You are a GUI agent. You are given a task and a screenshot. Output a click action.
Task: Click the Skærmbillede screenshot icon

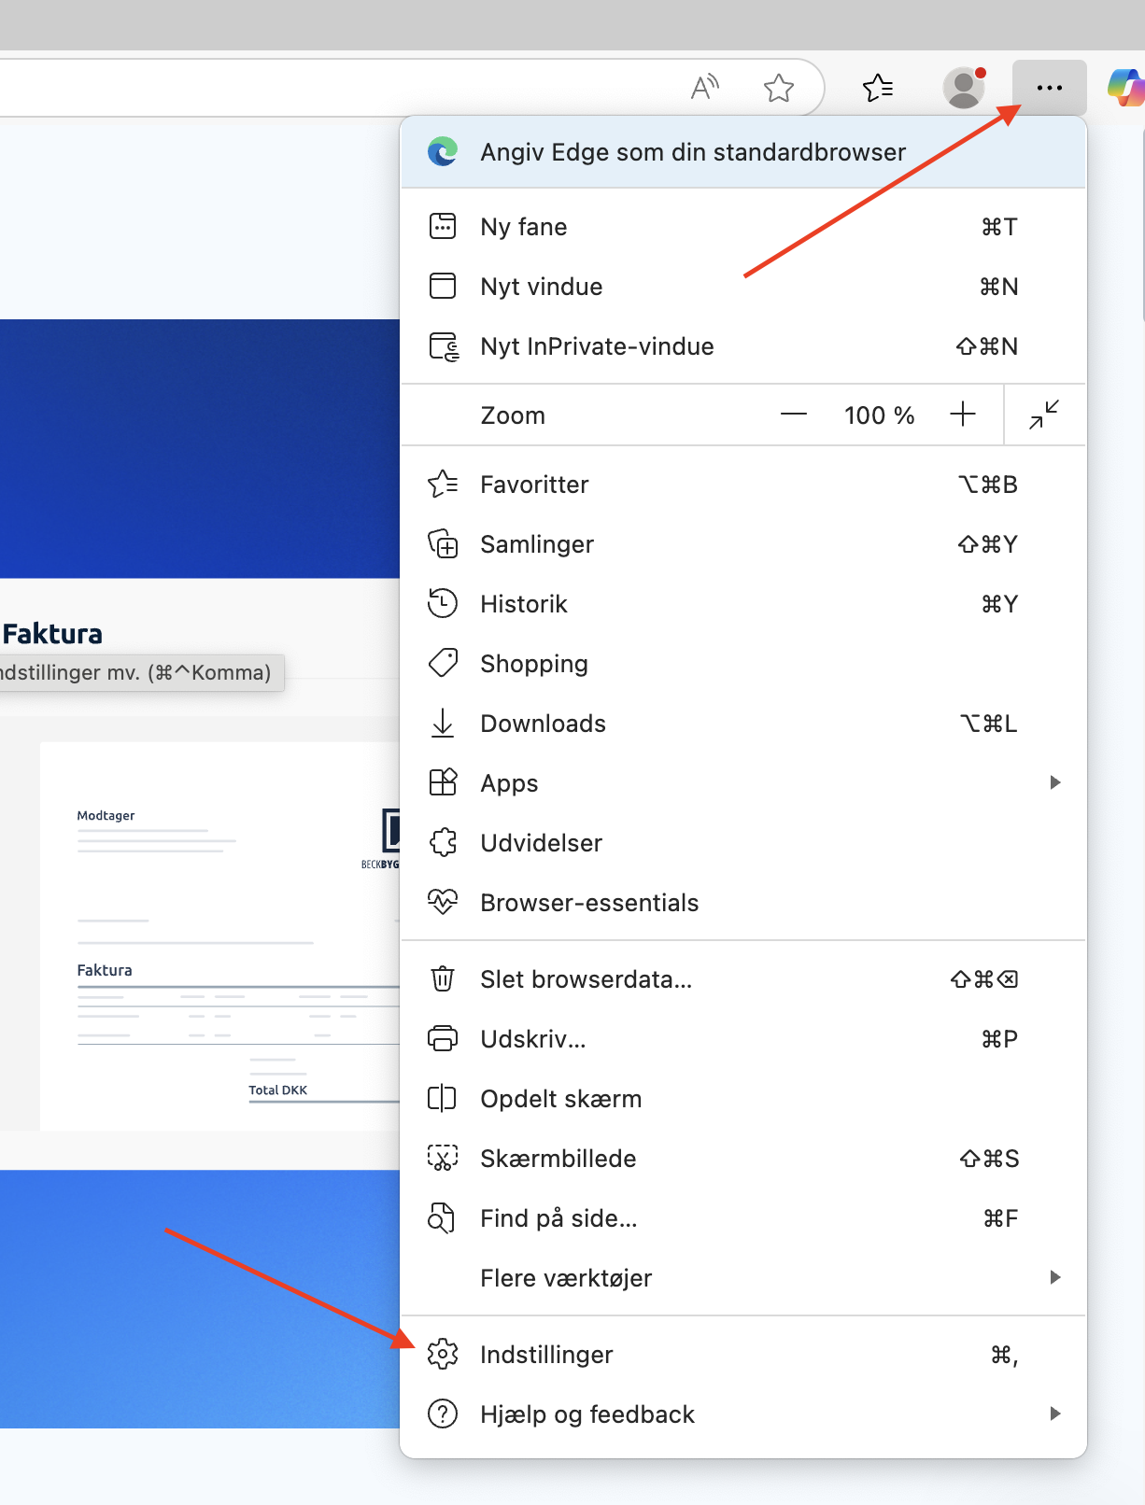pos(443,1158)
